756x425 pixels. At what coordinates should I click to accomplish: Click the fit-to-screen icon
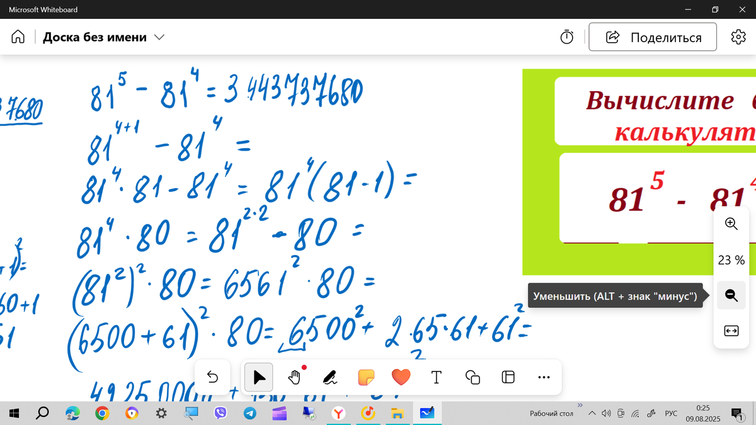pos(731,331)
